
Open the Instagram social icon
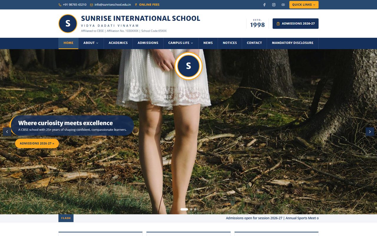(274, 5)
